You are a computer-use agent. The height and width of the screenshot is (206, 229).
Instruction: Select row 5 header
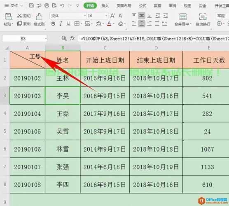(5, 131)
